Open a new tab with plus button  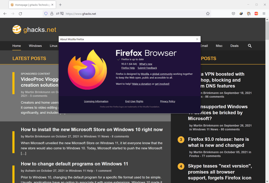click(x=61, y=4)
